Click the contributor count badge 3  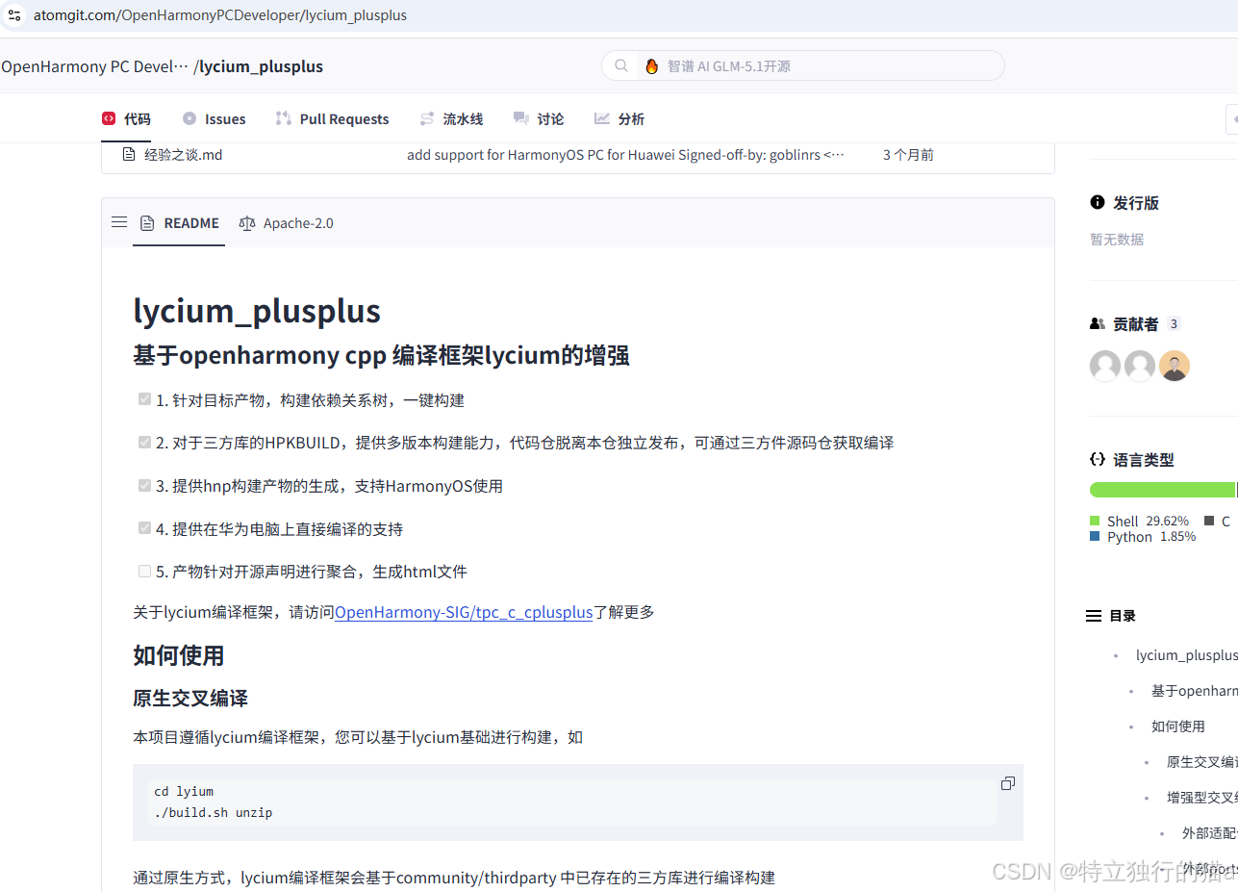1174,324
